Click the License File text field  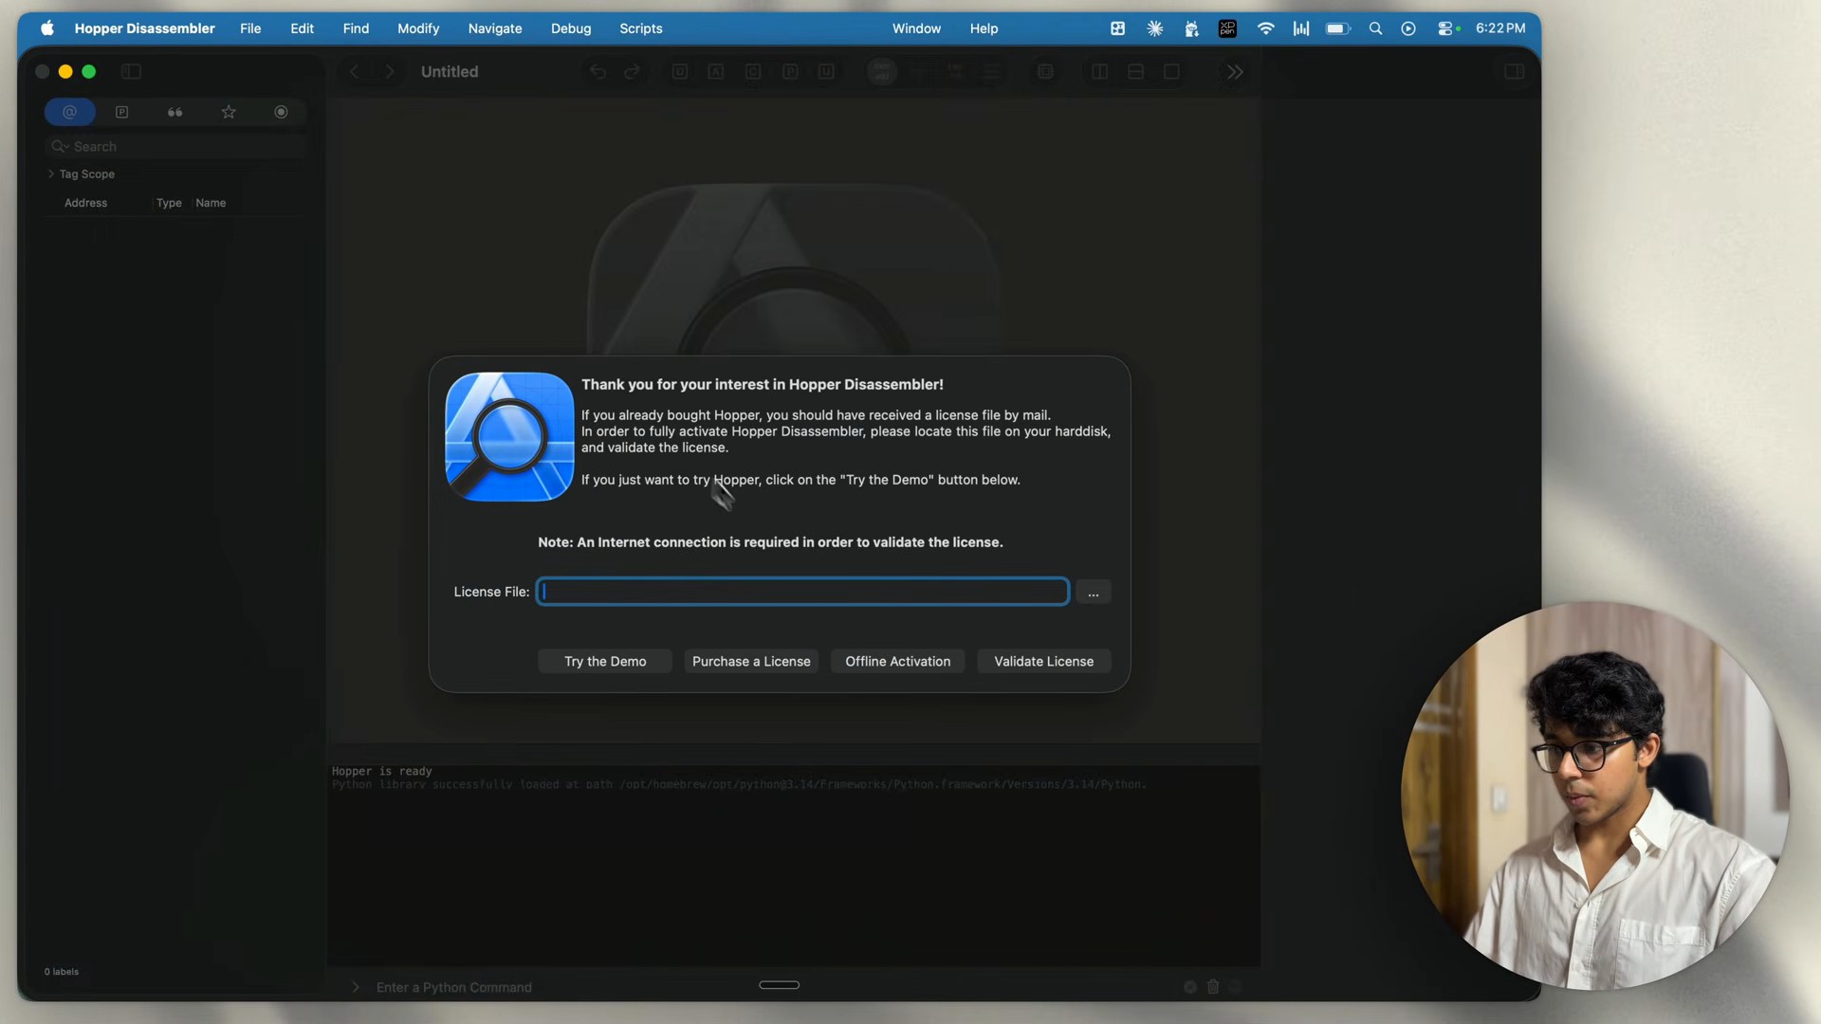click(802, 592)
